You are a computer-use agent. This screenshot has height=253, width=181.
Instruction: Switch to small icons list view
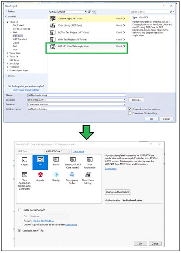coord(94,12)
